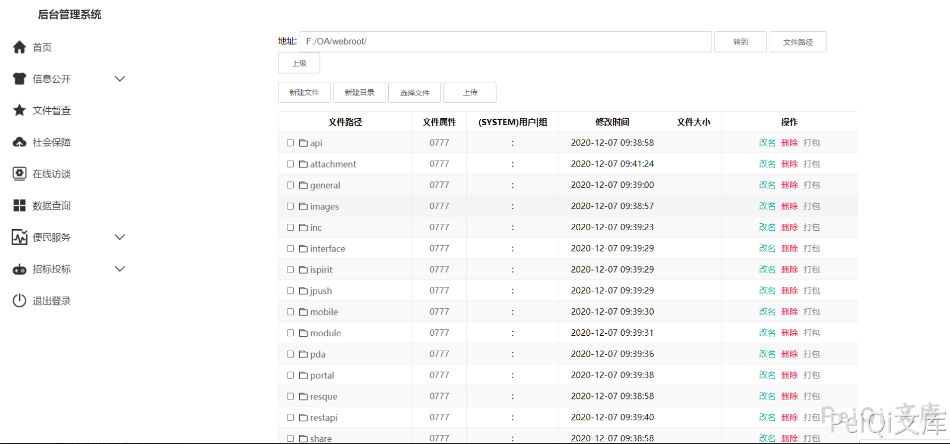Select the images folder checkbox

290,206
